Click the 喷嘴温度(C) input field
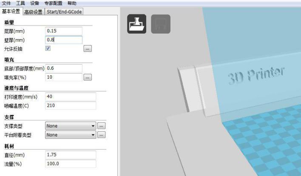Screen dimensions: 301x176 point(70,105)
